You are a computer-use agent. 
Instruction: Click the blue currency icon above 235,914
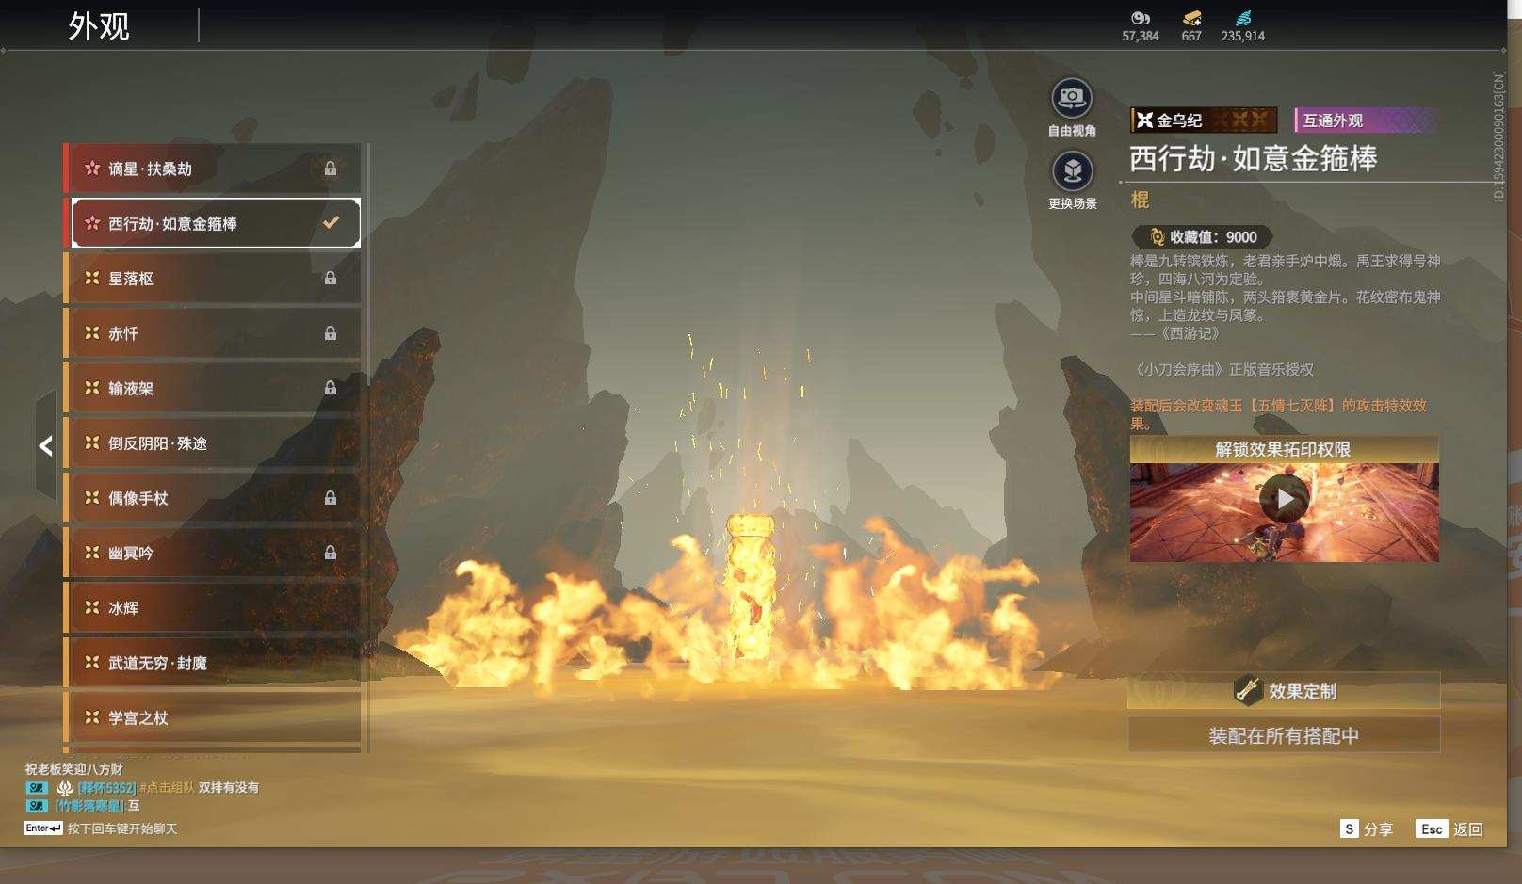tap(1243, 18)
